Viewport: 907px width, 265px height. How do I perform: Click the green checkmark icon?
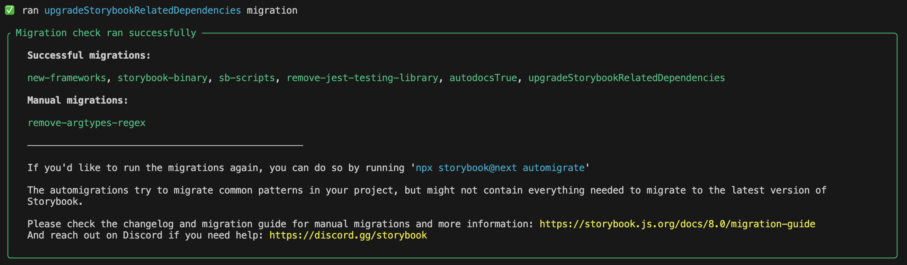click(x=10, y=10)
